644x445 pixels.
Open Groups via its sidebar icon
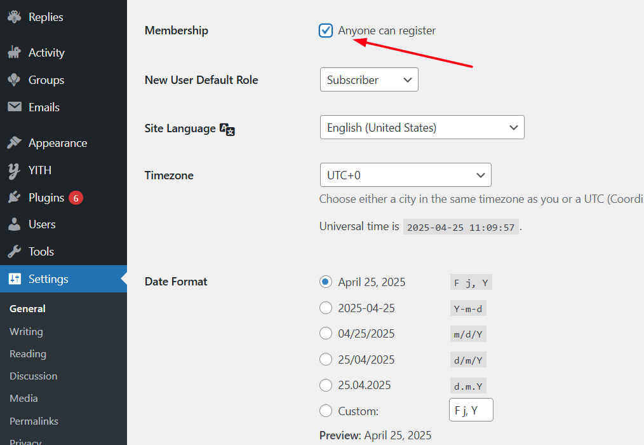pyautogui.click(x=14, y=80)
